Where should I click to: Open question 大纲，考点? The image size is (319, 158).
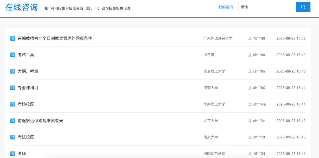[x=28, y=71]
